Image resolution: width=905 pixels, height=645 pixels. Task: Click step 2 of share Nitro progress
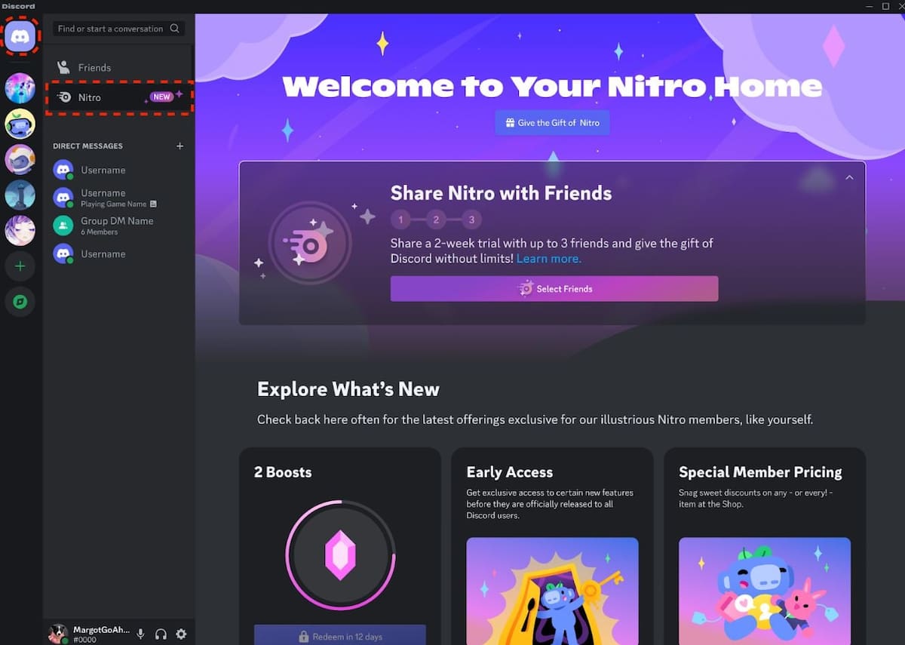click(436, 220)
